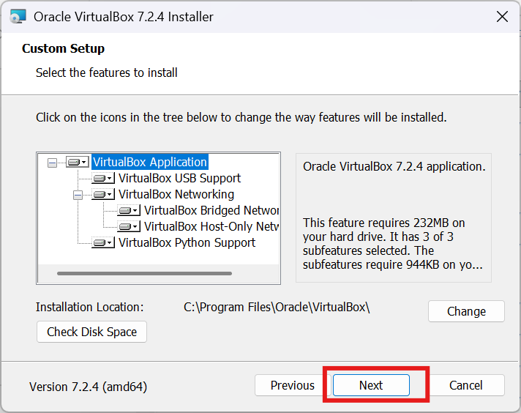Click the installation path C:\Program Files\Oracle\VirtualBox\
Image resolution: width=521 pixels, height=413 pixels.
277,307
